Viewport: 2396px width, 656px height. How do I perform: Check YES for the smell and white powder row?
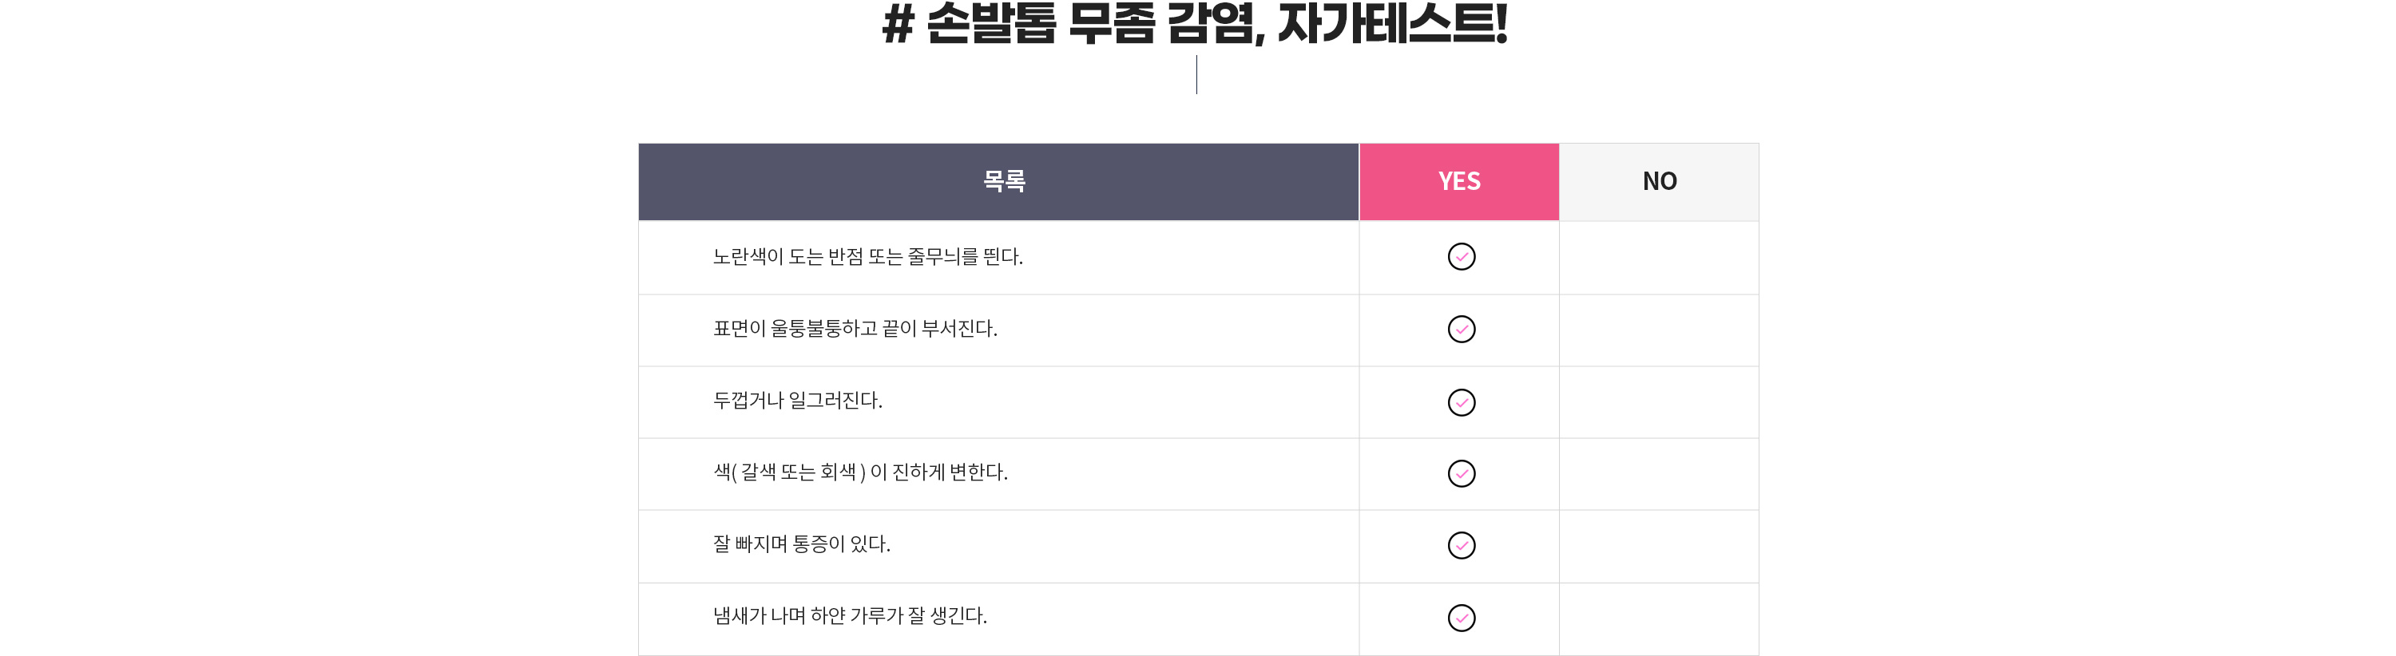click(1462, 618)
